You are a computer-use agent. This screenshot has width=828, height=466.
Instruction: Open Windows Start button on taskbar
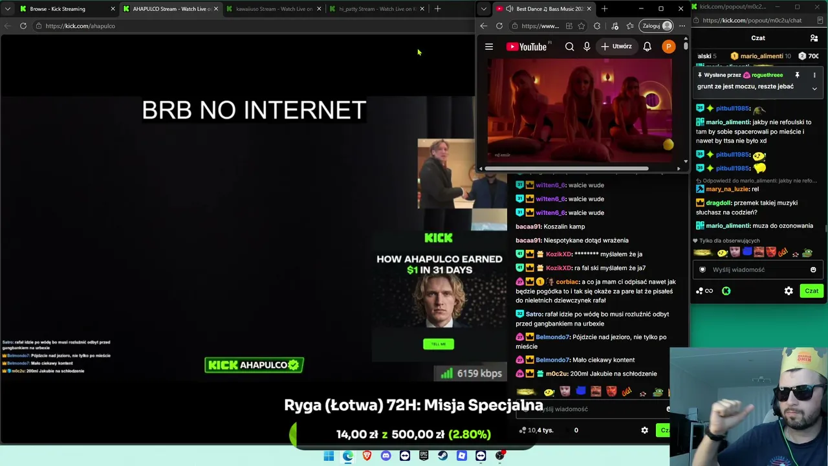pos(329,456)
